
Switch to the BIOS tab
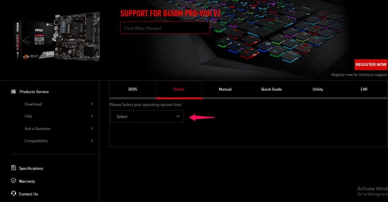(x=133, y=89)
